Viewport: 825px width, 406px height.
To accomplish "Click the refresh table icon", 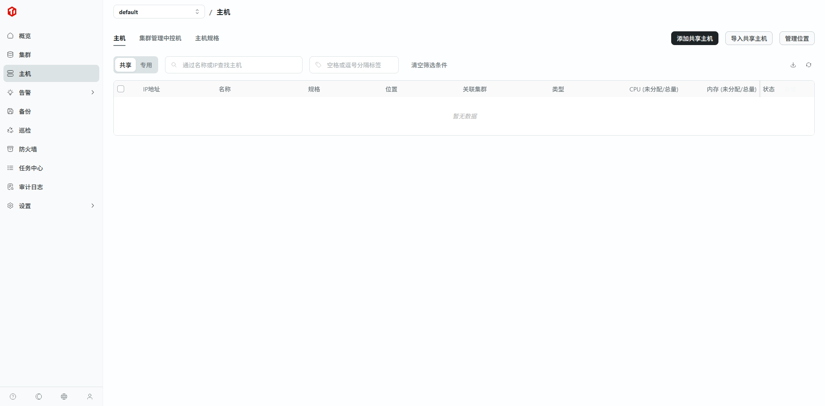I will coord(809,65).
